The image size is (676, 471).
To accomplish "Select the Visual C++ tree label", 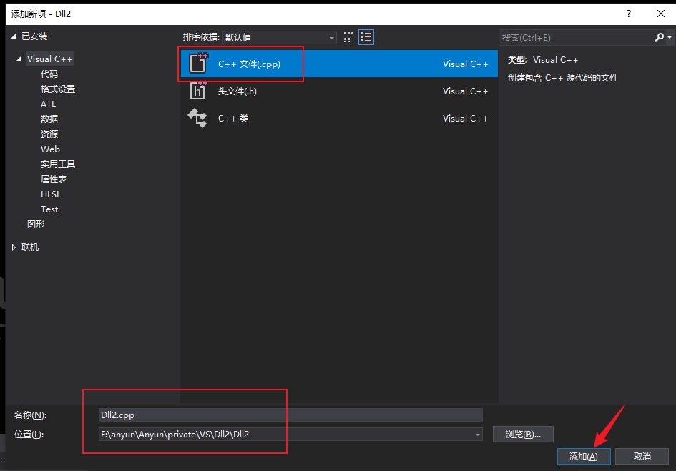I will coord(49,59).
